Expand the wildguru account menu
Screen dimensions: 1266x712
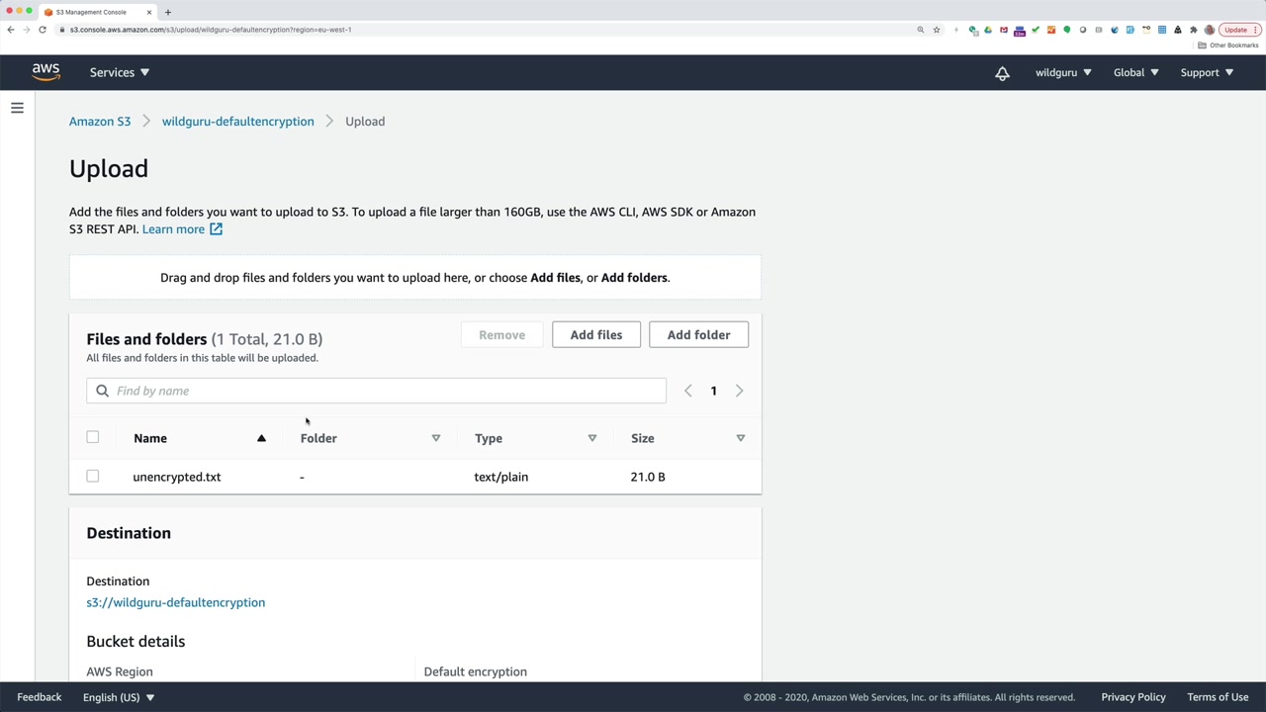[1063, 72]
